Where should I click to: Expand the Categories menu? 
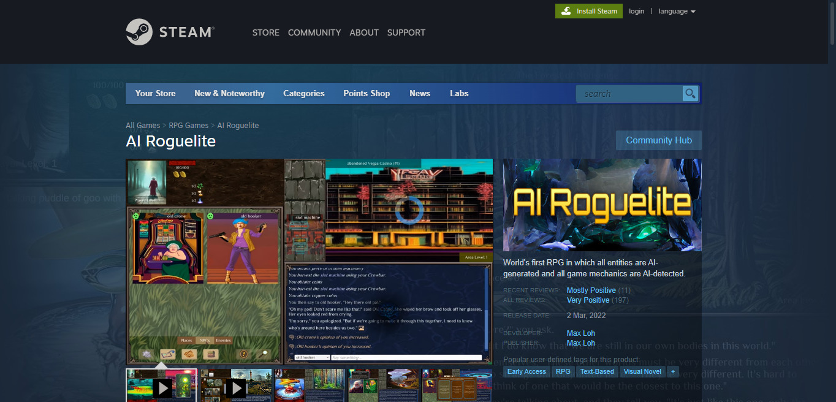(304, 93)
